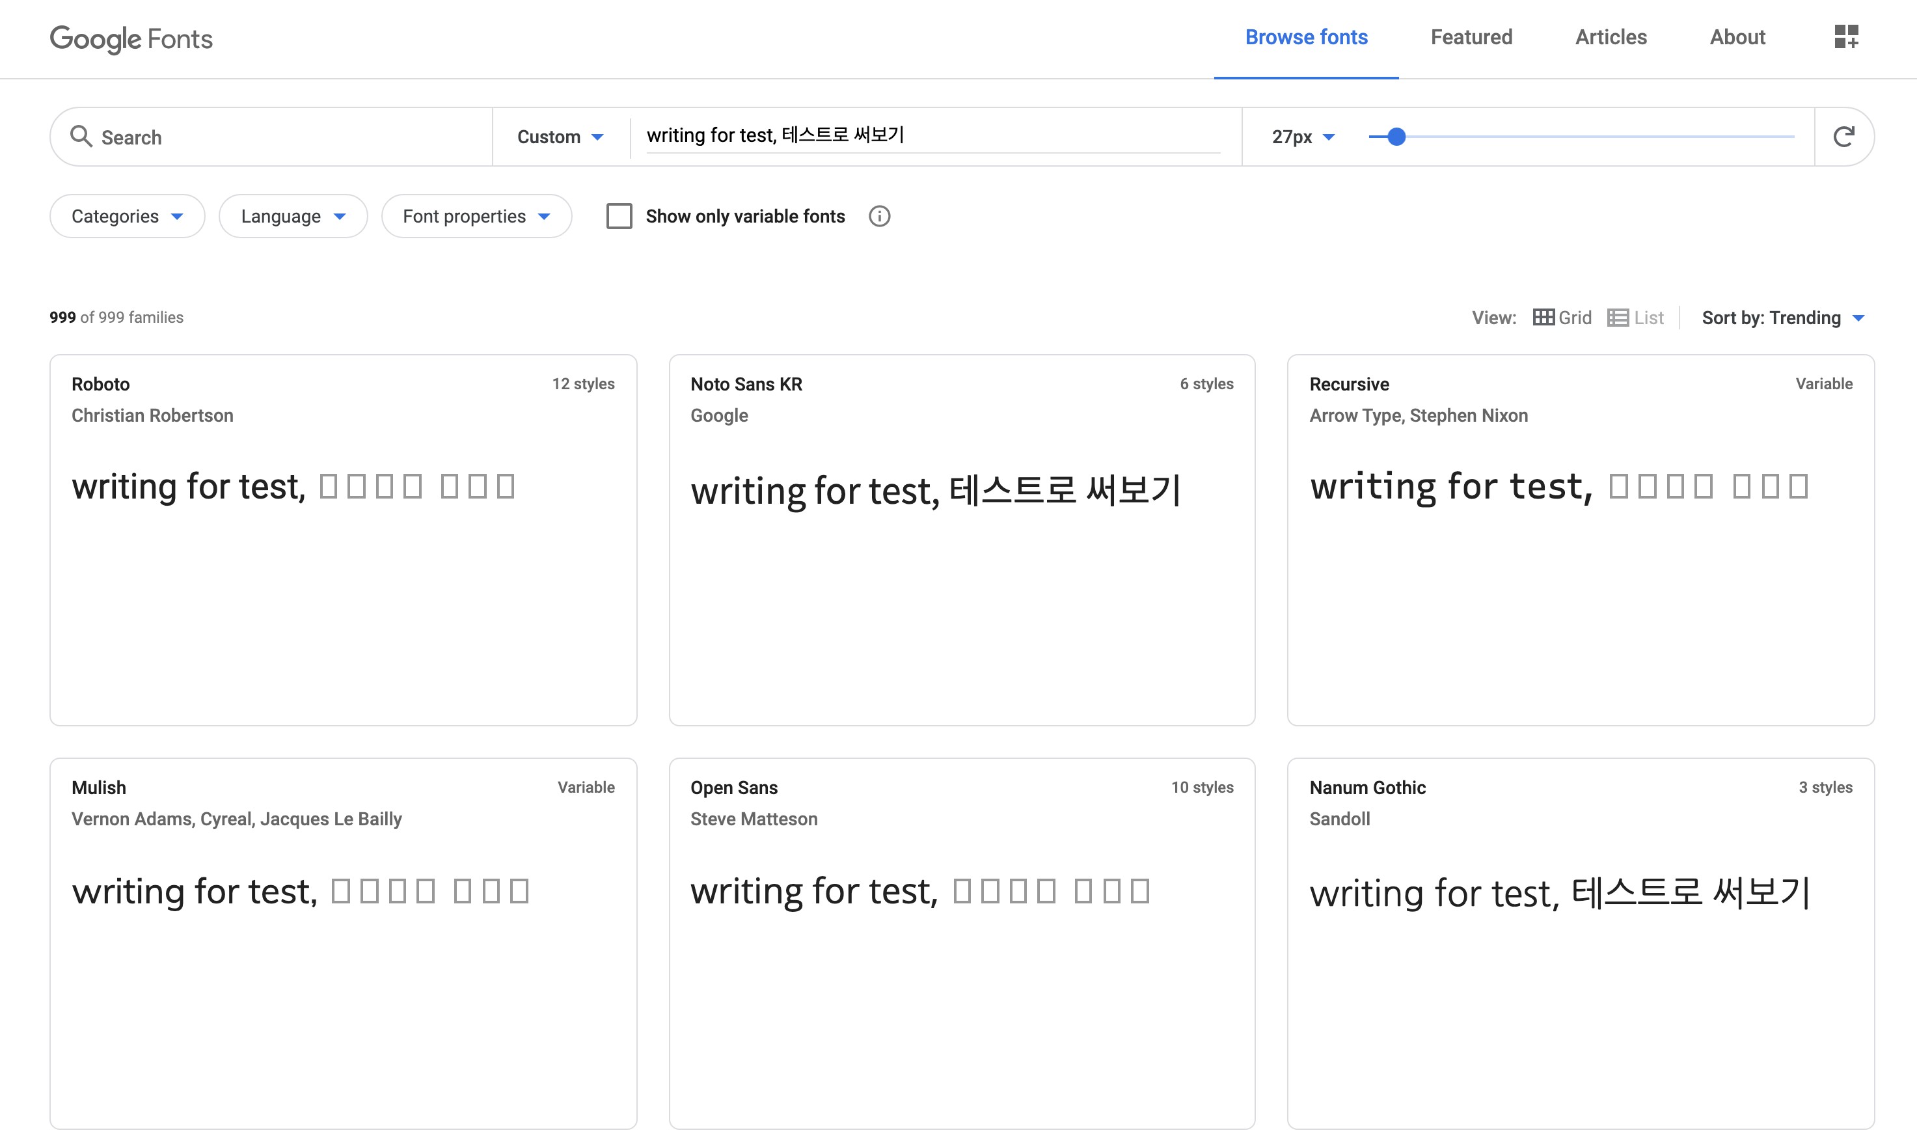Switch to List view
This screenshot has width=1917, height=1139.
coord(1635,318)
